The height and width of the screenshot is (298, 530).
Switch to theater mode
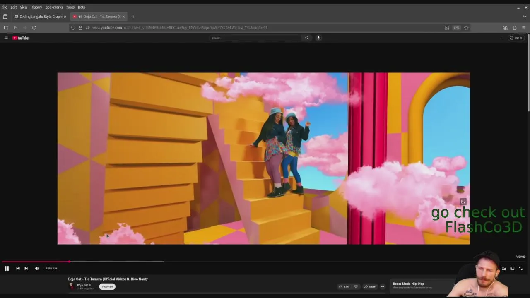click(x=512, y=268)
